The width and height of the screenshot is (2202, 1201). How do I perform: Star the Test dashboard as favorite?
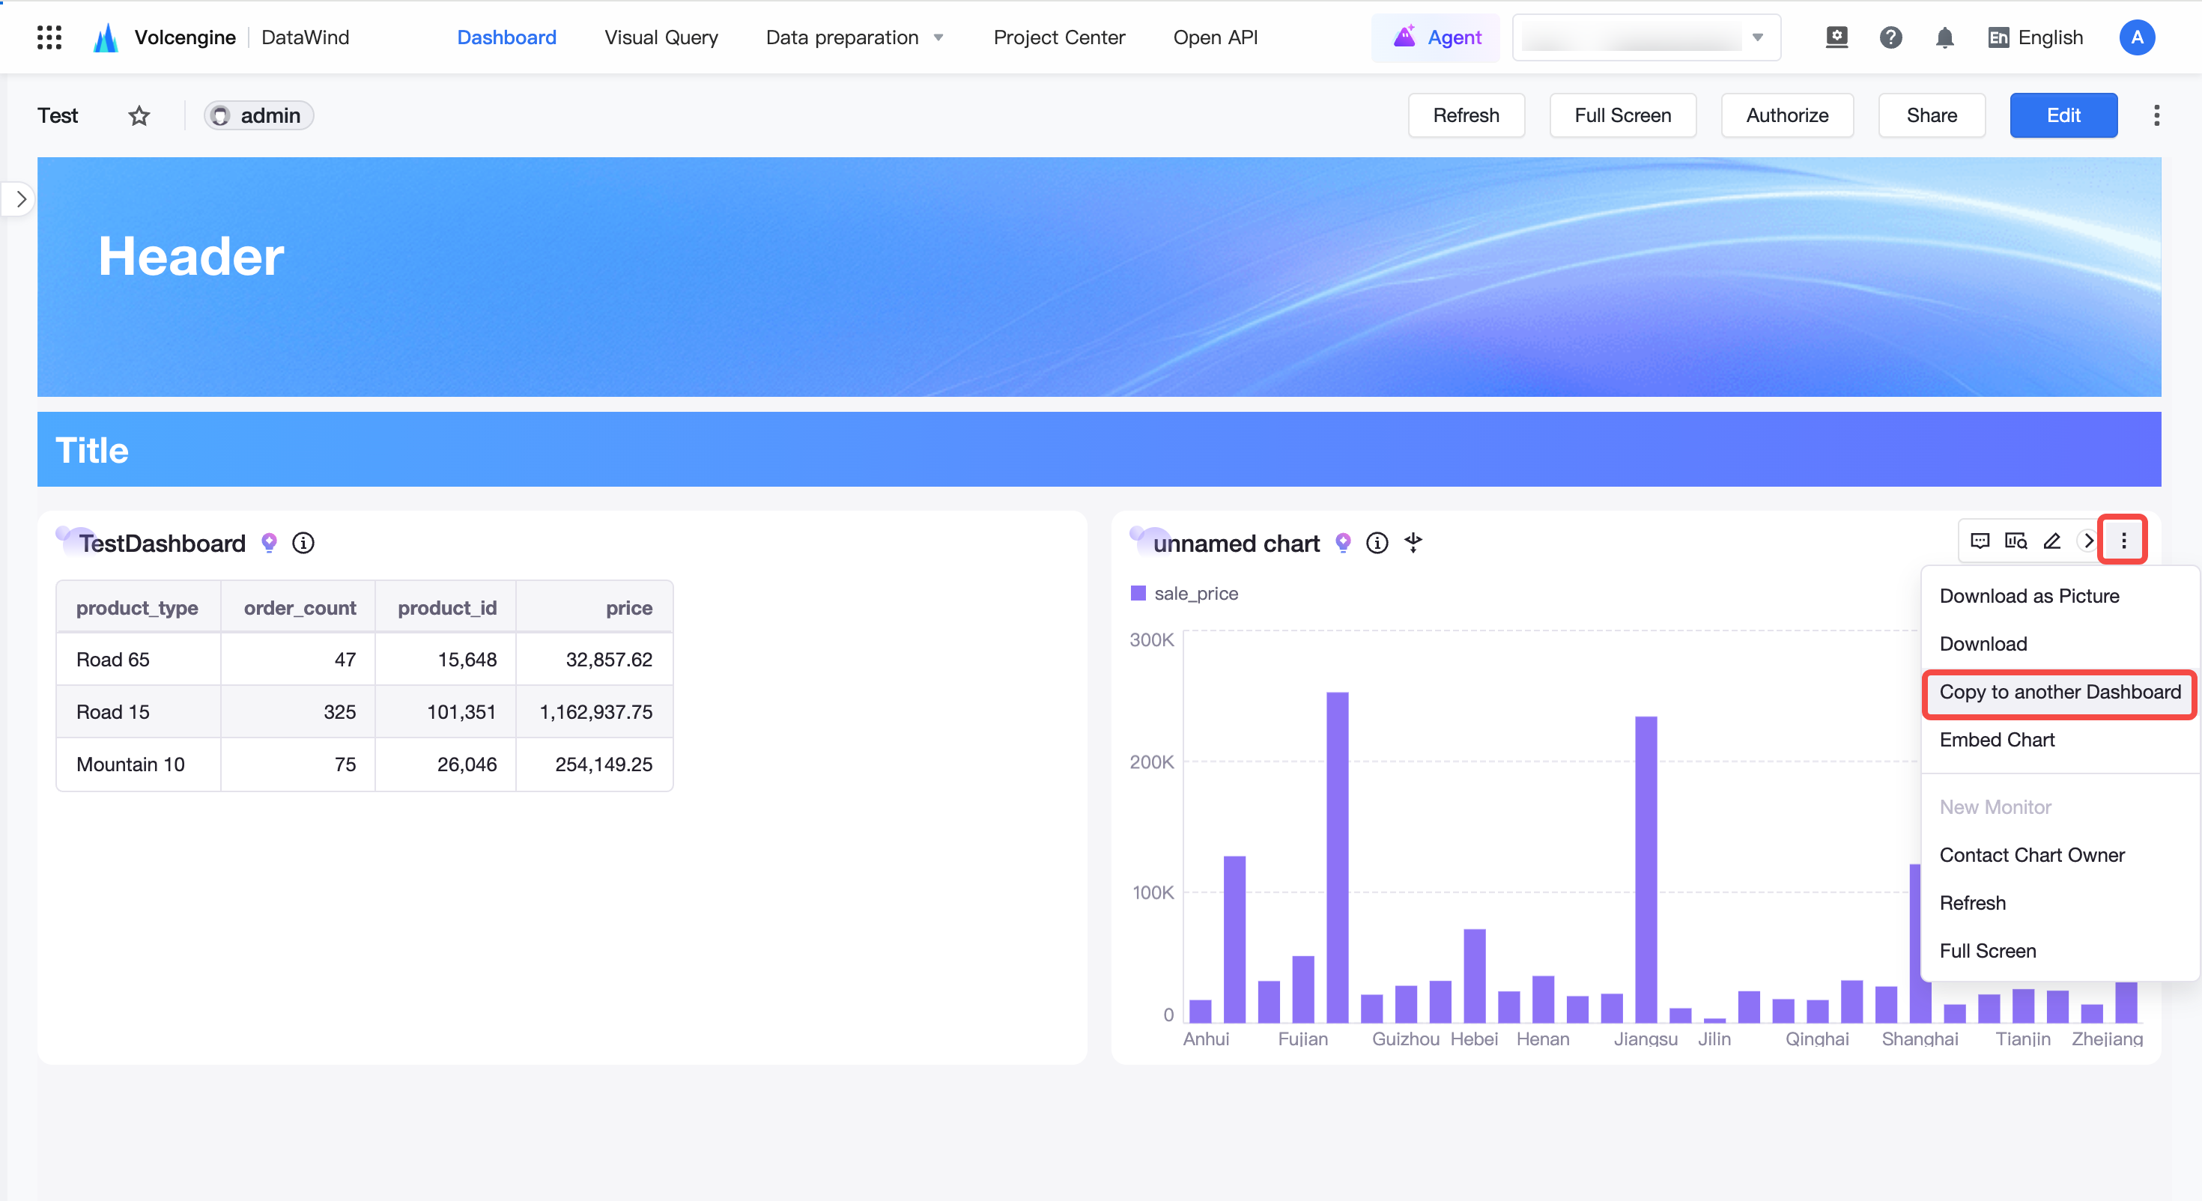point(139,115)
